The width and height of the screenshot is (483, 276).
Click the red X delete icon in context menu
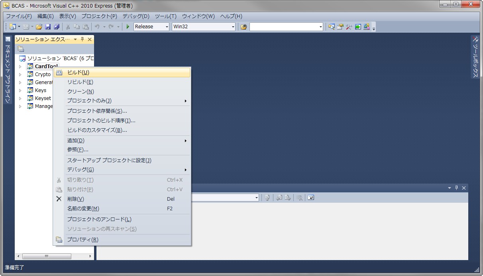(x=59, y=199)
